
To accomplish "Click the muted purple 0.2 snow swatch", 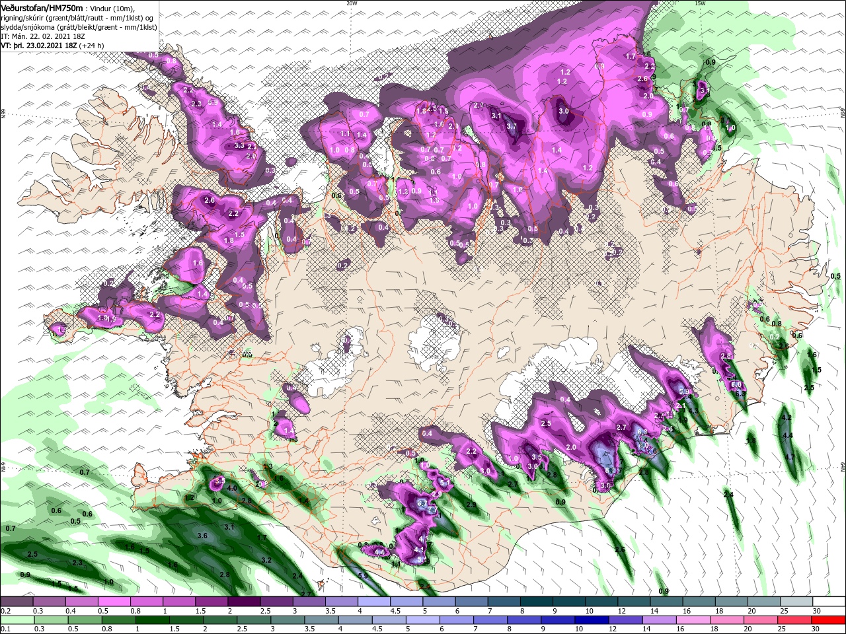I will (x=17, y=602).
